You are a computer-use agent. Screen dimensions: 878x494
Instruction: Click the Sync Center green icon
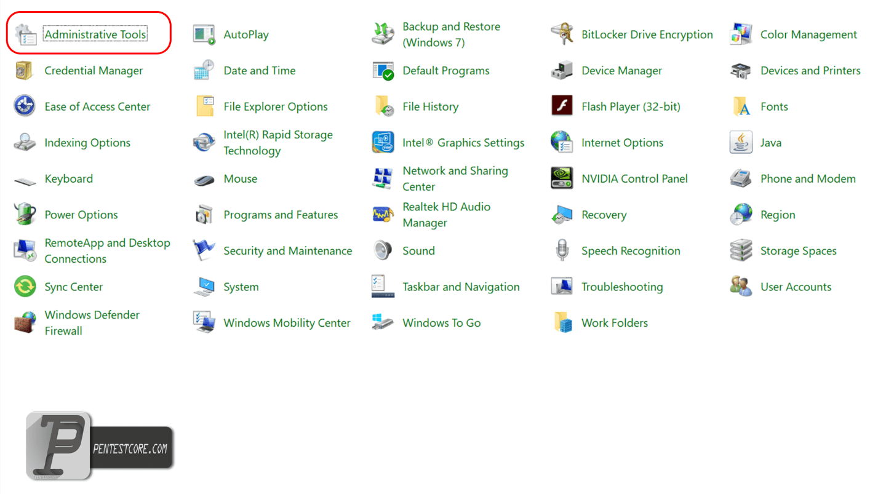pyautogui.click(x=25, y=287)
